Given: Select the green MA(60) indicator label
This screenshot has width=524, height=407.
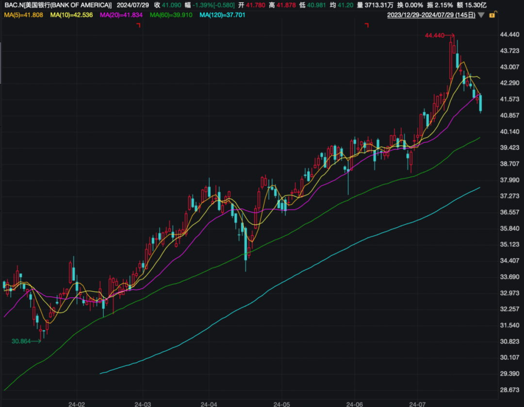Looking at the screenshot, I should [171, 15].
